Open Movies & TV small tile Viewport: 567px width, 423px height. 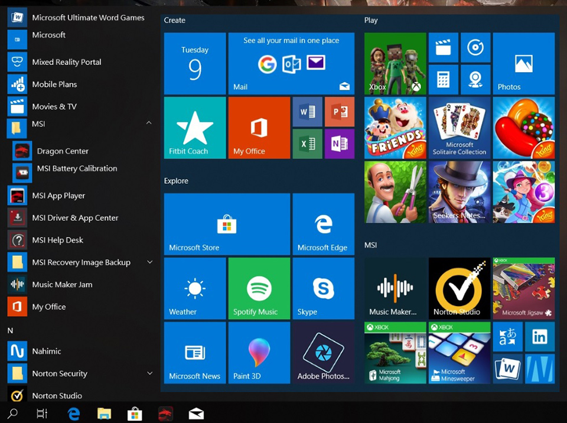444,47
